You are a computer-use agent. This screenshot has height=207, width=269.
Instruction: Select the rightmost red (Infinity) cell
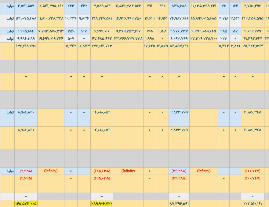(x=203, y=171)
